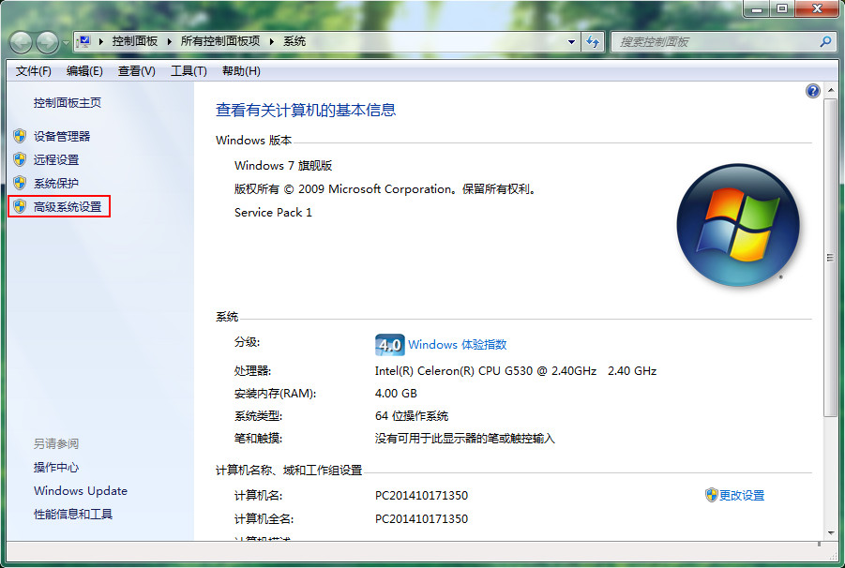Click in the 搜索控制面板 search field

(x=713, y=41)
